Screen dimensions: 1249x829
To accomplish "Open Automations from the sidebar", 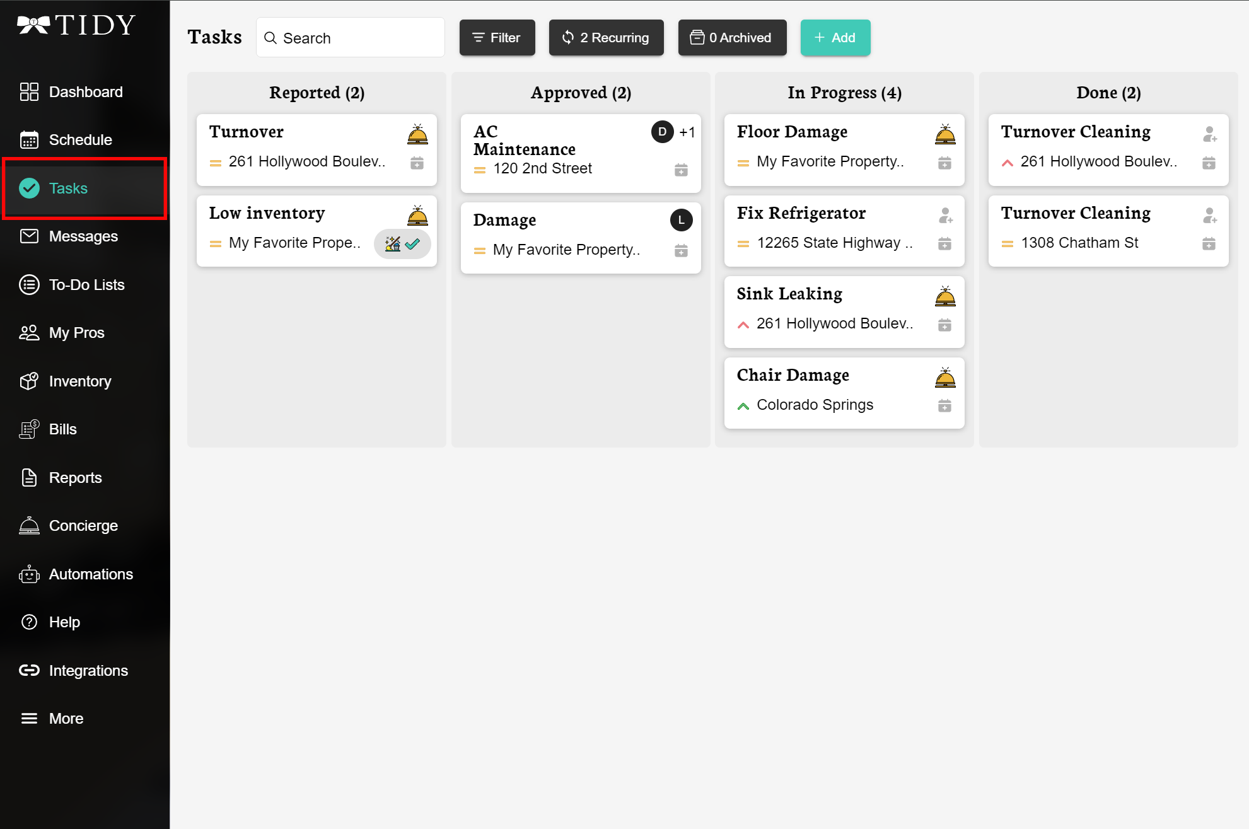I will tap(90, 574).
